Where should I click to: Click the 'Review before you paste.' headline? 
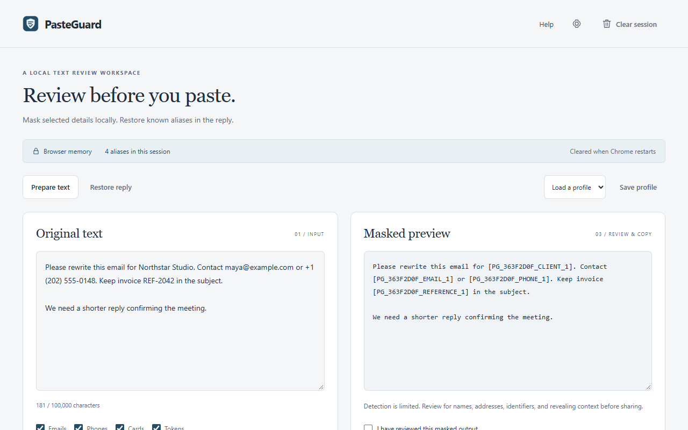[129, 95]
